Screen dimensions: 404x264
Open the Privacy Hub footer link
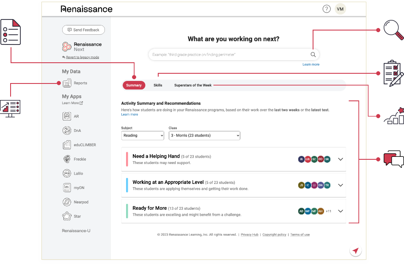click(x=250, y=235)
